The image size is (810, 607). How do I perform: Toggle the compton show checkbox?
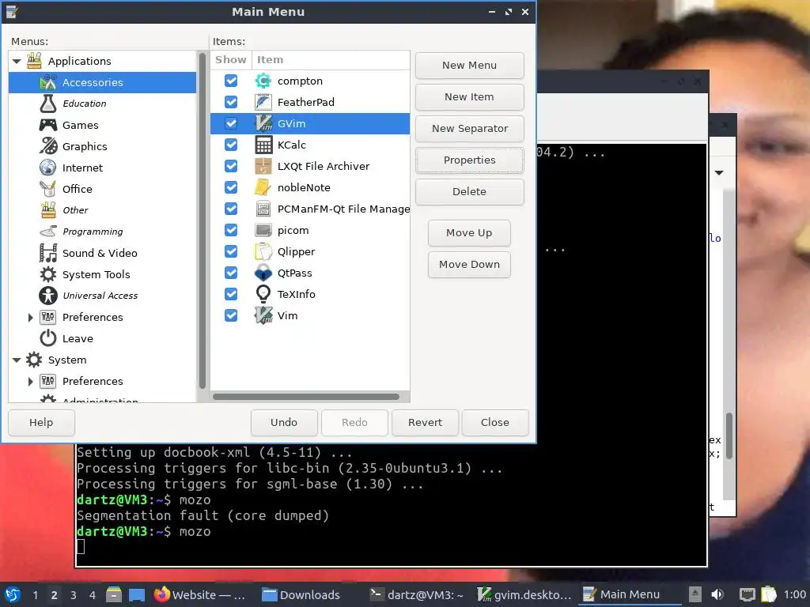point(231,81)
